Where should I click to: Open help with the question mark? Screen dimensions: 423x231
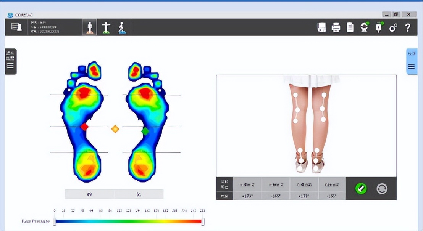[408, 27]
